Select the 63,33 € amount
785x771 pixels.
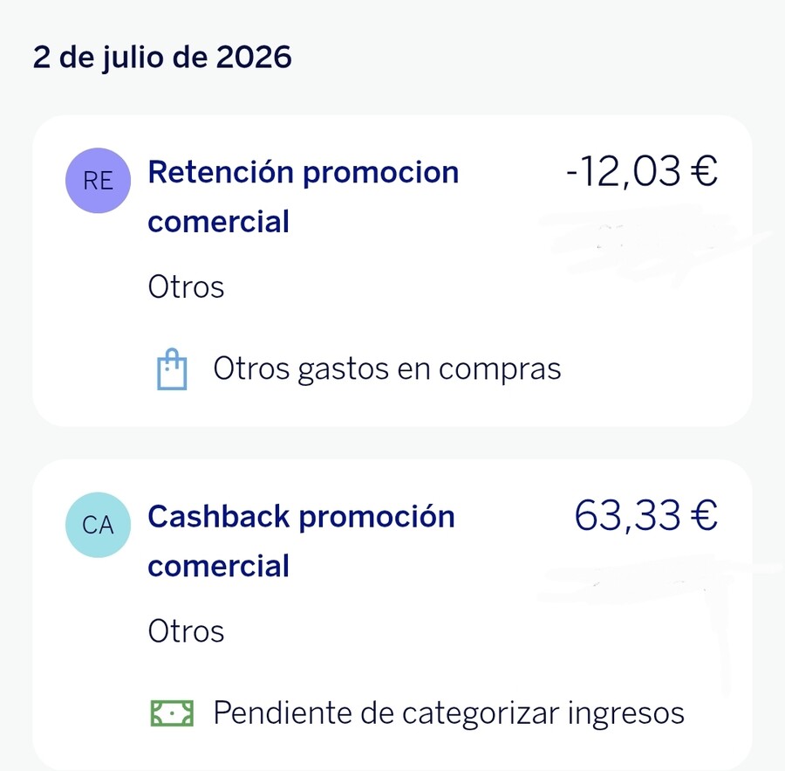(645, 515)
